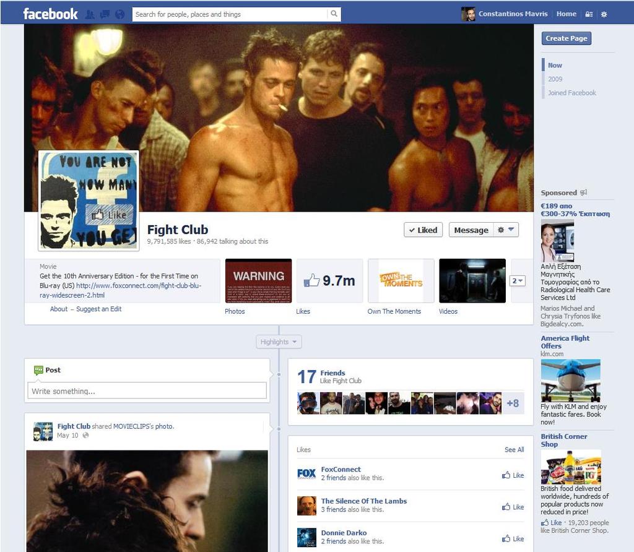Like the FoxConnect page
Viewport: 634px width, 552px height.
point(513,475)
